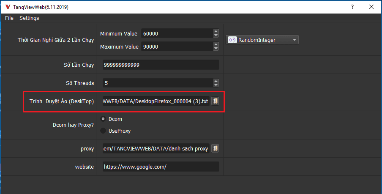The image size is (382, 194).
Task: Click the proxy file path field
Action: click(x=156, y=148)
